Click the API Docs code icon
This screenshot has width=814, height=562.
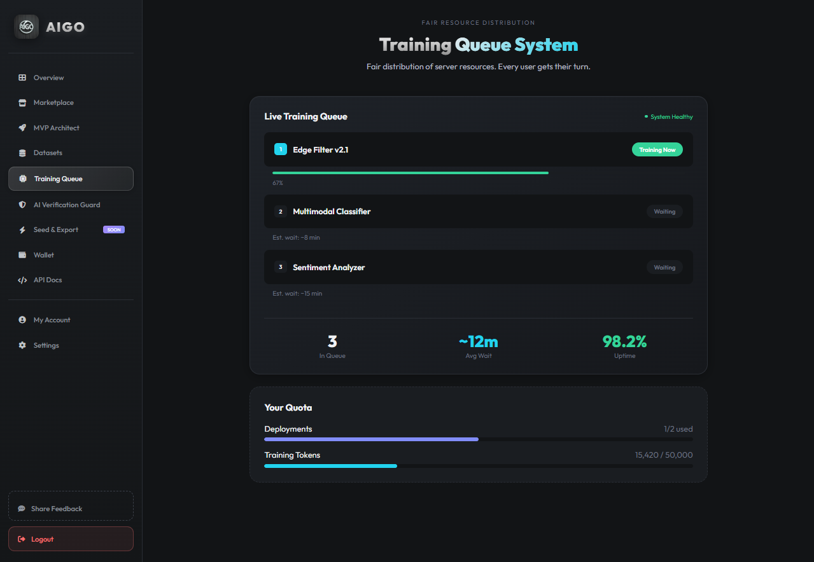point(22,280)
